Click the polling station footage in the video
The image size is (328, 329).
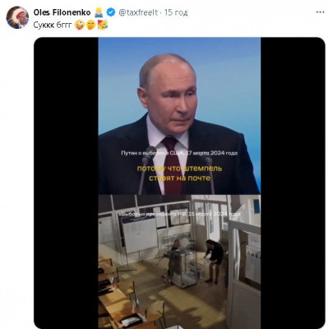[x=179, y=262]
